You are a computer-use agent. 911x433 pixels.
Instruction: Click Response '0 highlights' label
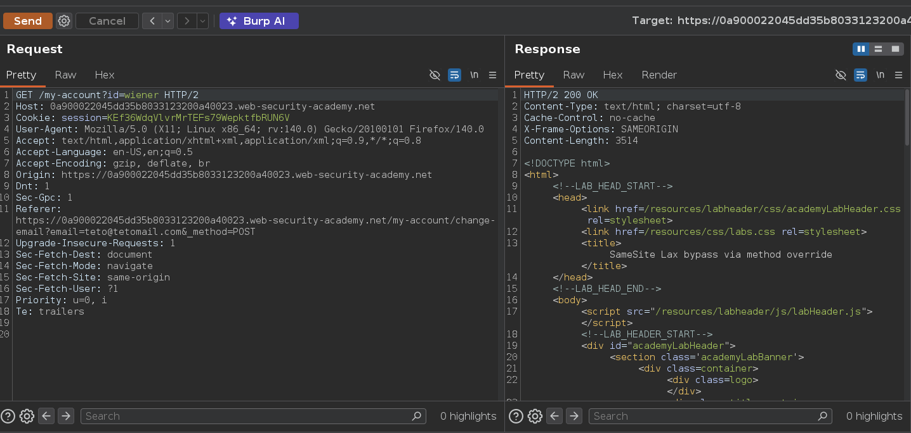click(874, 416)
